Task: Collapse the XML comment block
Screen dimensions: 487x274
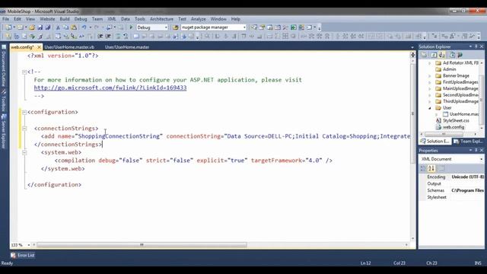Action: [x=24, y=72]
